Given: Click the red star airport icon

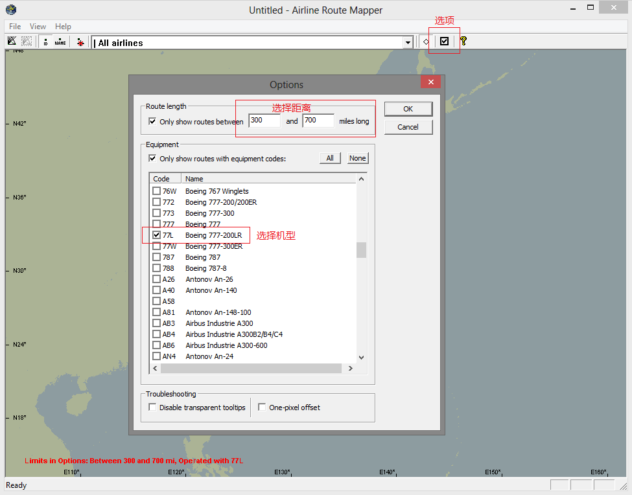Looking at the screenshot, I should point(80,42).
